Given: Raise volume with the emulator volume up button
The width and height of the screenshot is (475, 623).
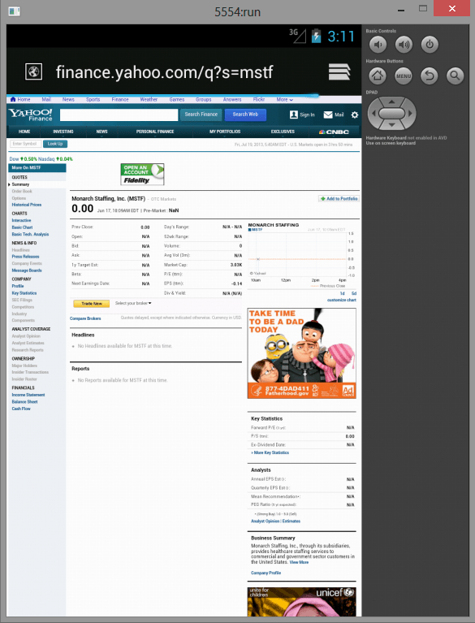Looking at the screenshot, I should 404,45.
